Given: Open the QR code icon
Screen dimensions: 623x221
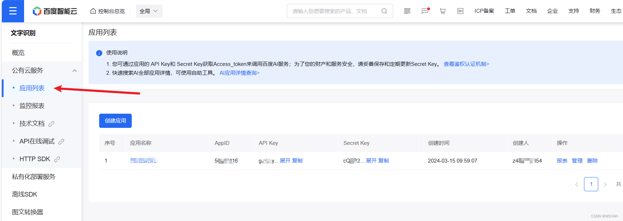Looking at the screenshot, I should pyautogui.click(x=407, y=11).
